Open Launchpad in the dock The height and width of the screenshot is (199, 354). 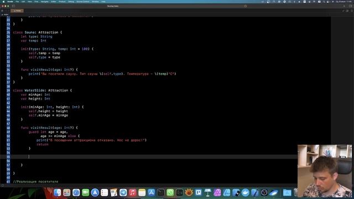coord(67,192)
